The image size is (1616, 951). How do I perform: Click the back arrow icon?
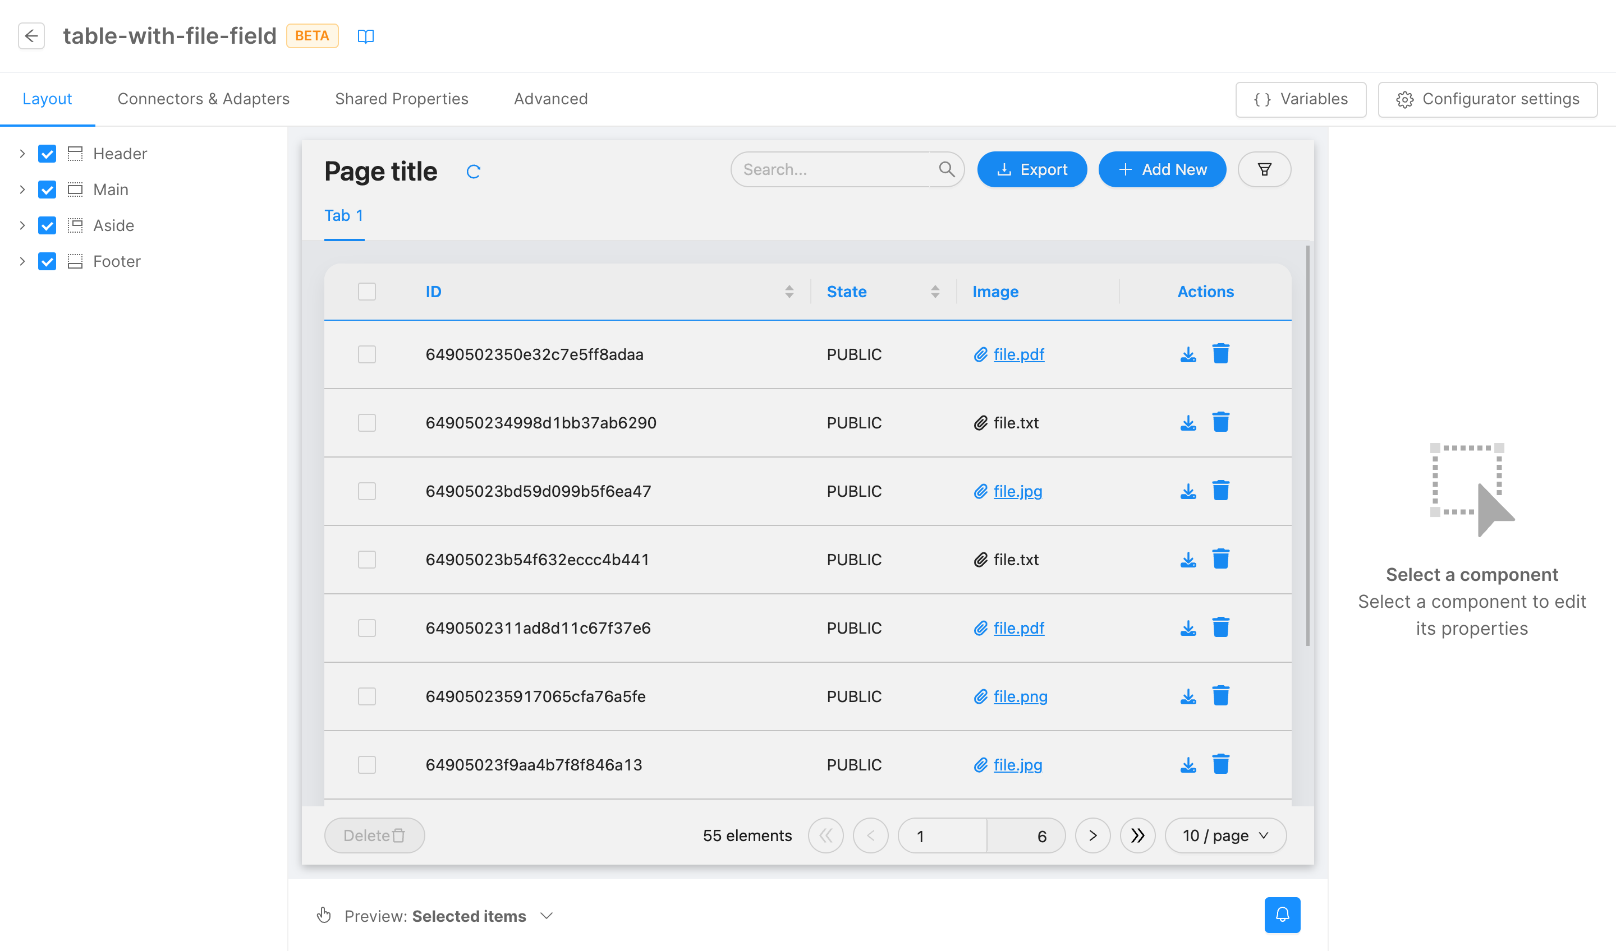(x=31, y=36)
